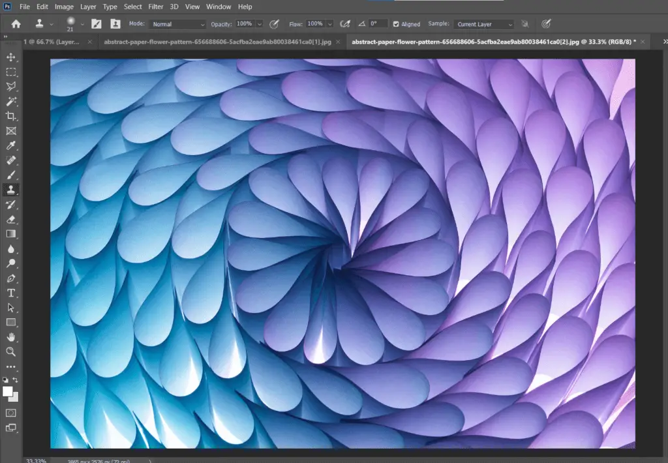
Task: Open the Flow slider dropdown arrow
Action: pos(329,24)
